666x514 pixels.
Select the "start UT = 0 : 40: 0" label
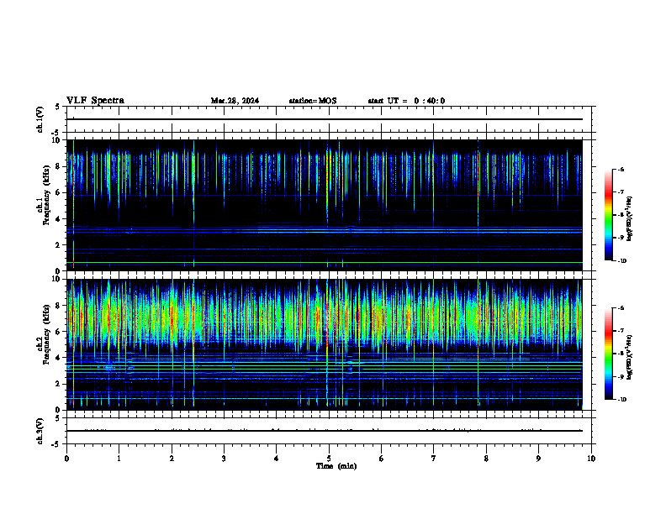[x=406, y=101]
